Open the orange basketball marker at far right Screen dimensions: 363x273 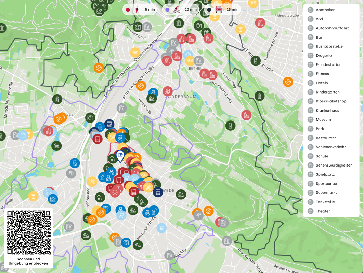(288, 82)
